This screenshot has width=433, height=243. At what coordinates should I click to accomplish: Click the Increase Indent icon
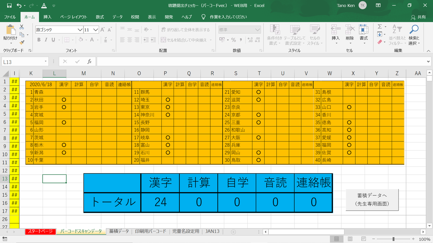(x=154, y=40)
